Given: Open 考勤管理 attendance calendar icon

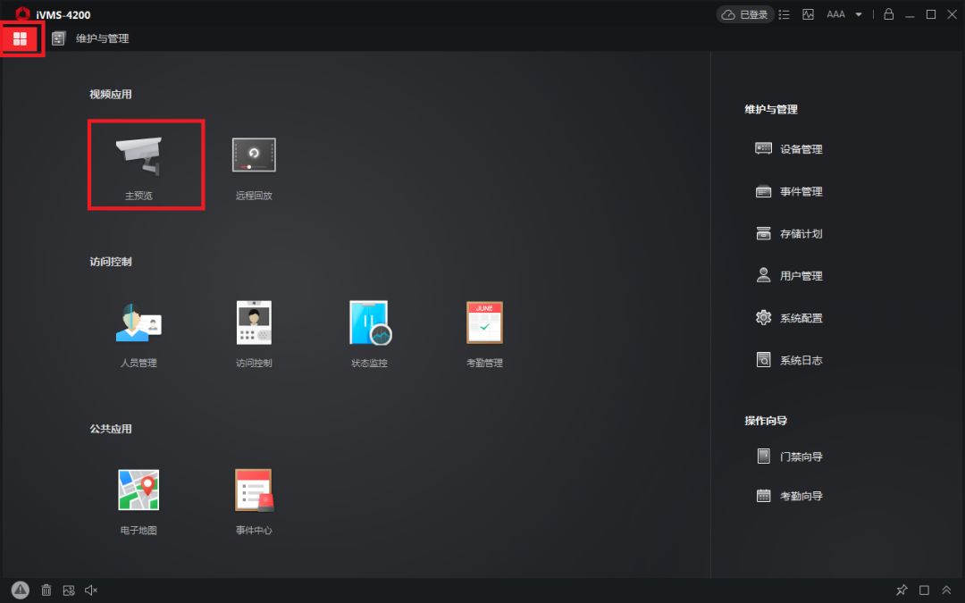Looking at the screenshot, I should 484,322.
